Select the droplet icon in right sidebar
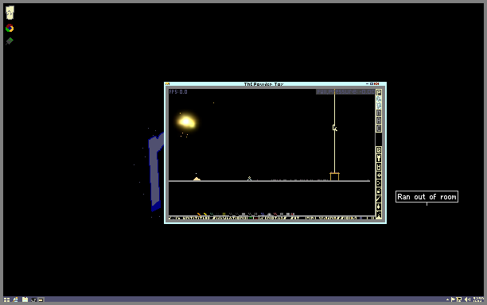This screenshot has width=487, height=305. tap(379, 207)
